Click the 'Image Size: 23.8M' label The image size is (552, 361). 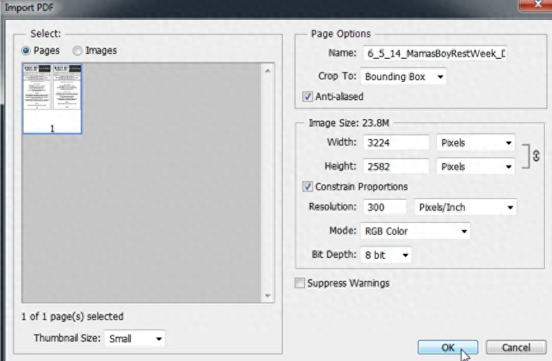pos(348,123)
